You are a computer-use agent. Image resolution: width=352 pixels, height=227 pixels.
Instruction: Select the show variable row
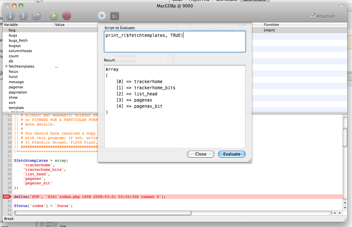[50, 97]
